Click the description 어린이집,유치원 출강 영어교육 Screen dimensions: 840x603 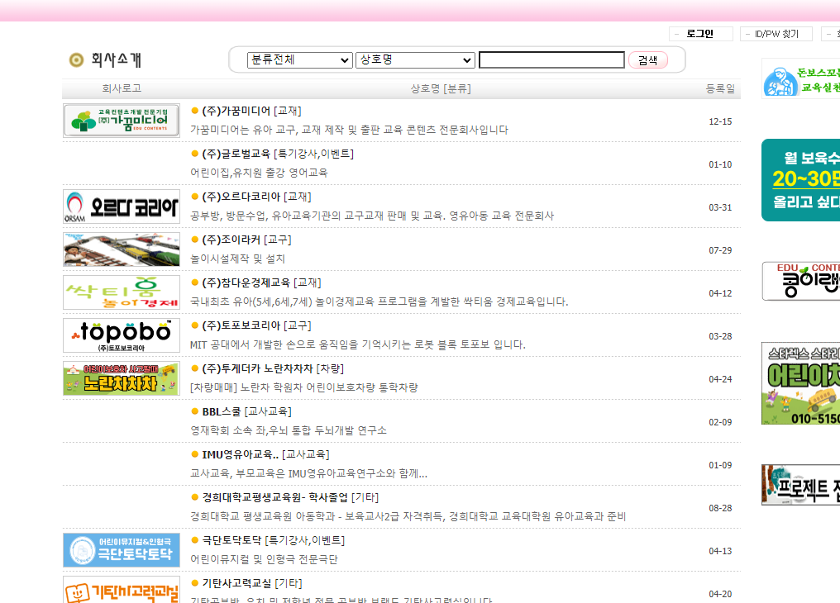(259, 173)
